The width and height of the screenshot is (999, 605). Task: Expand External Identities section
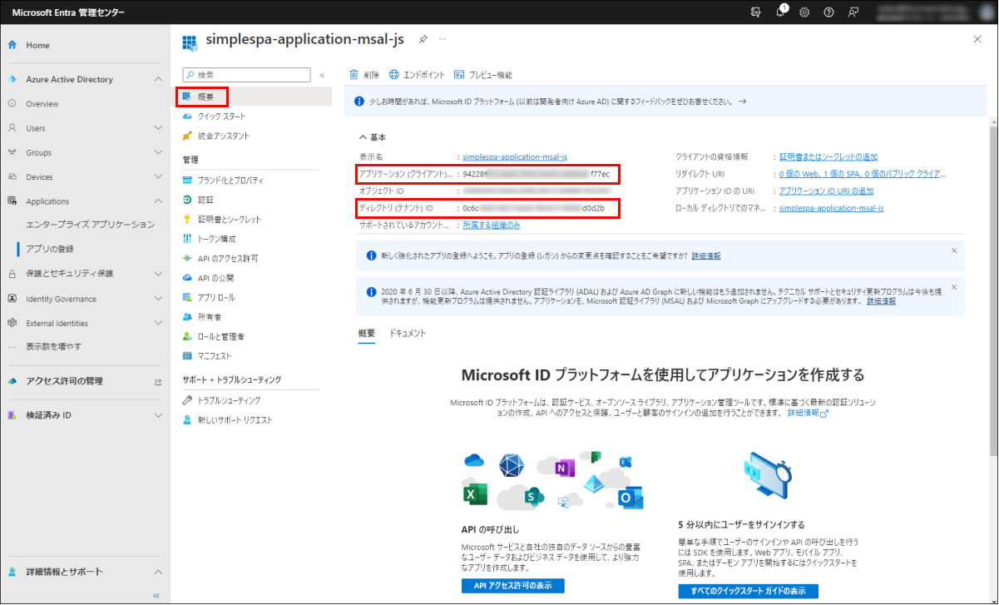(x=158, y=323)
